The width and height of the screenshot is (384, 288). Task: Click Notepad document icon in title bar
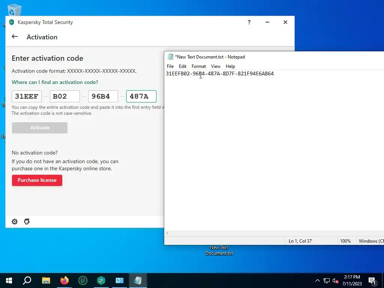(170, 57)
